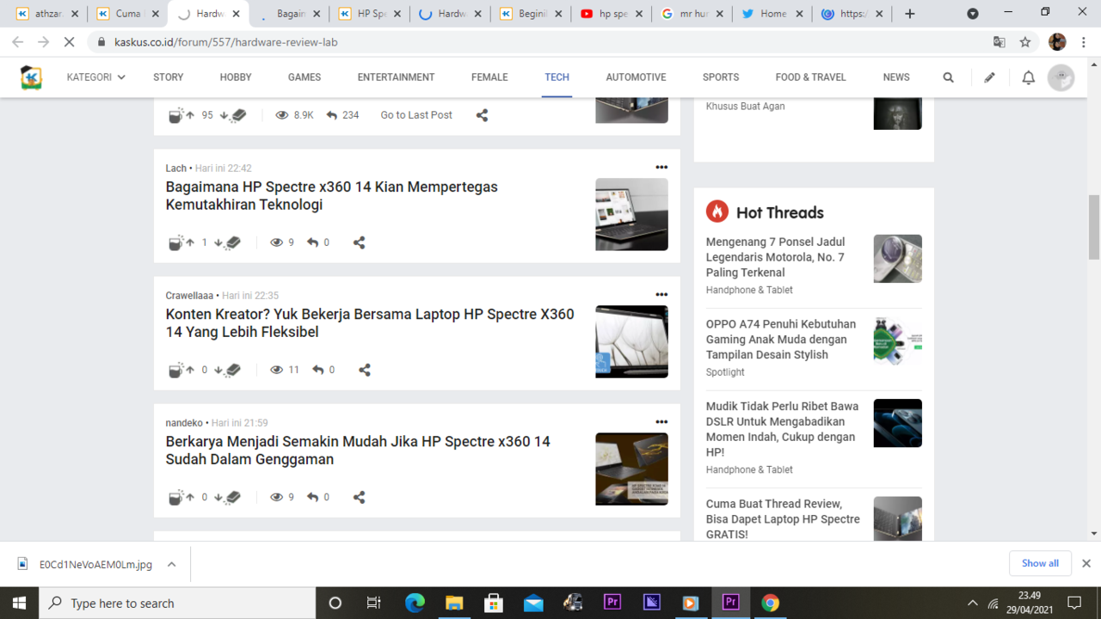Open Chrome icon in taskbar

(770, 604)
